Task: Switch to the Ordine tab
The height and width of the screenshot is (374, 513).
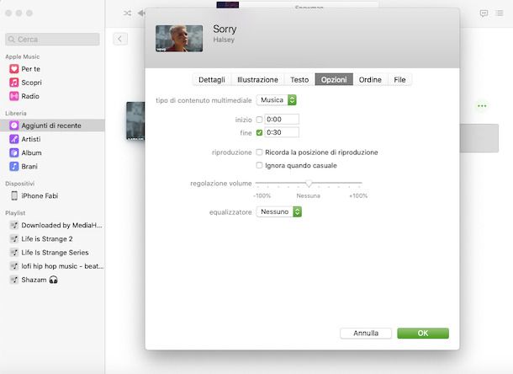Action: click(370, 80)
